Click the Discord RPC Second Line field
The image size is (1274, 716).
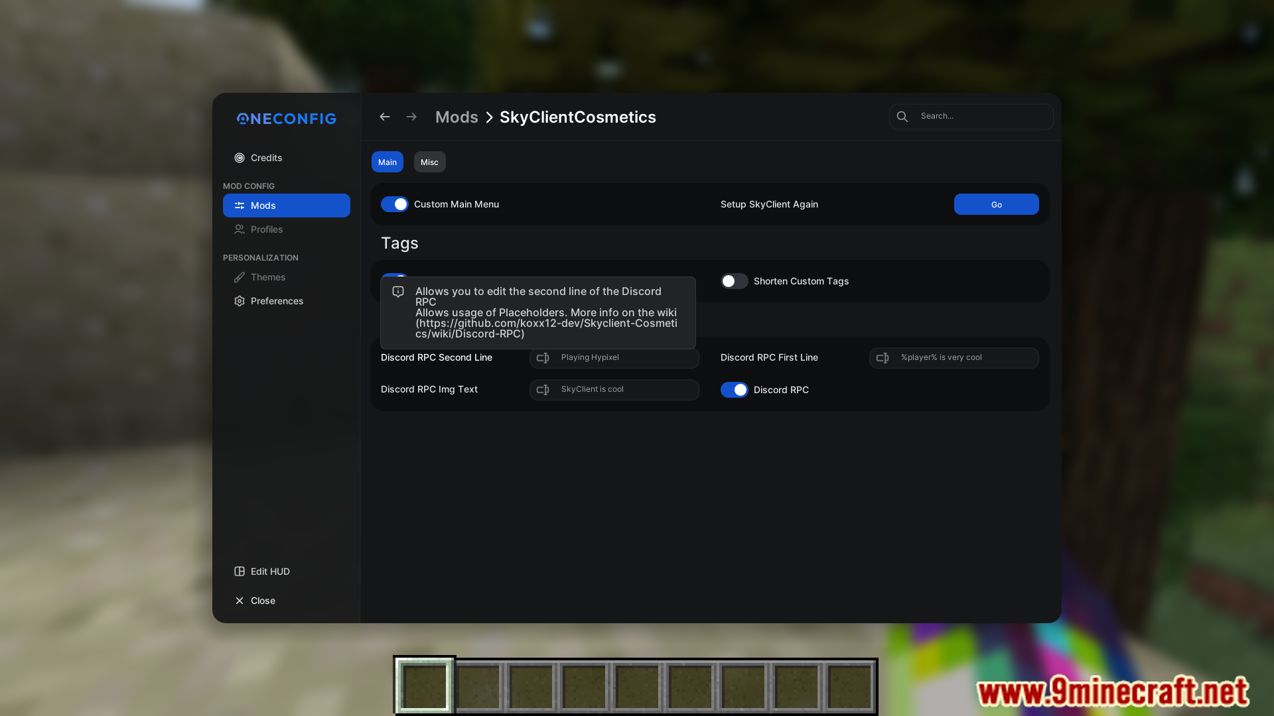coord(614,358)
